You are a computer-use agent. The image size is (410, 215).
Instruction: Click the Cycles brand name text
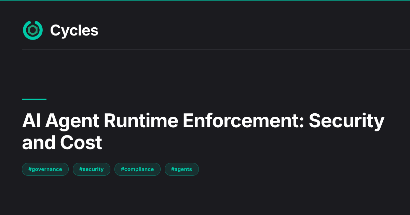pyautogui.click(x=74, y=30)
